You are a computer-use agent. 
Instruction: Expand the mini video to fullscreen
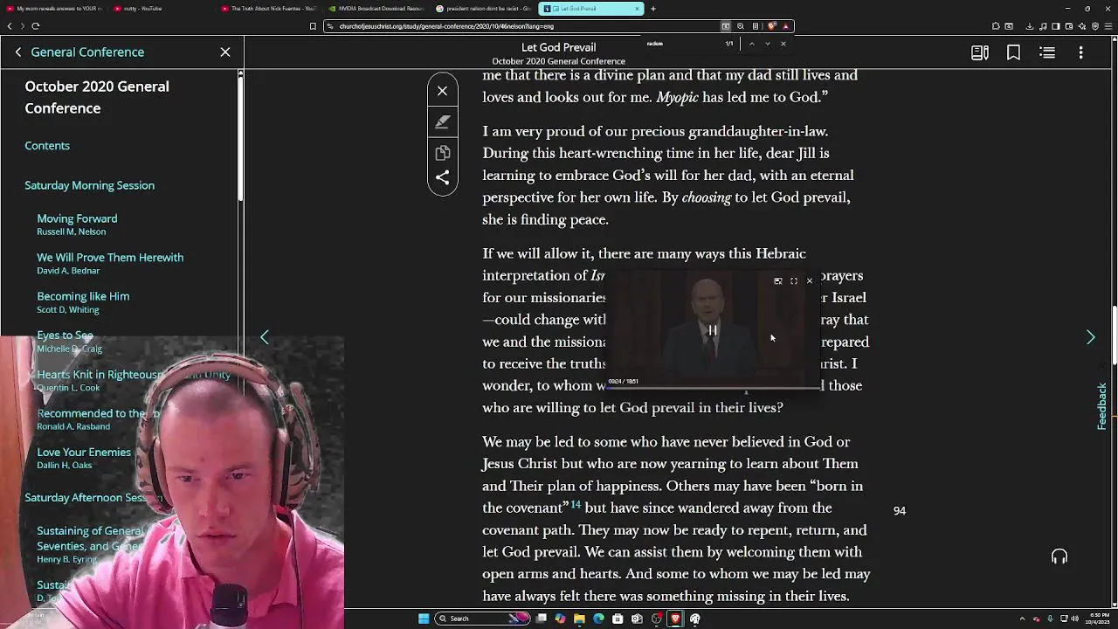pyautogui.click(x=793, y=281)
